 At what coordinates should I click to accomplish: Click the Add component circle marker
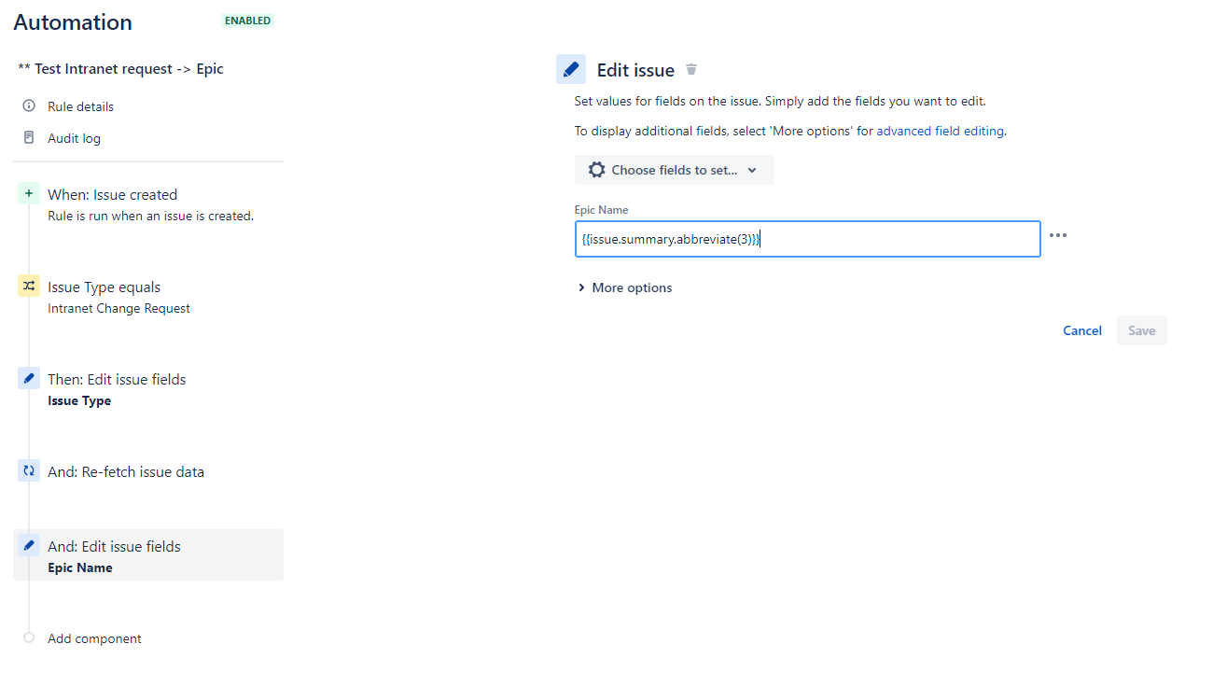[29, 638]
